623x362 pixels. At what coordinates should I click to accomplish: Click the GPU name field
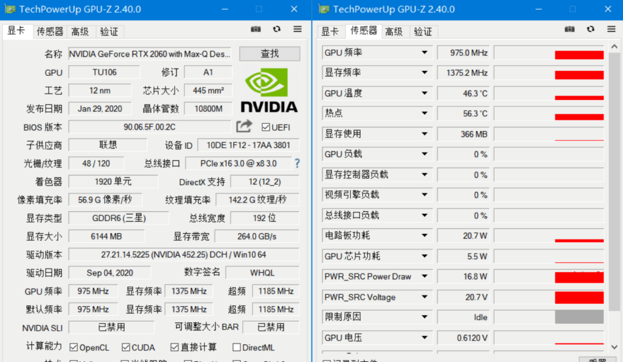coord(150,54)
